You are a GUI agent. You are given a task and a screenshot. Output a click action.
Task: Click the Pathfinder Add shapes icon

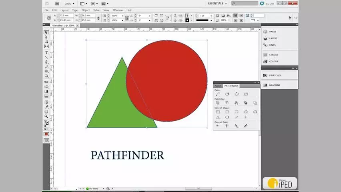coord(218,103)
